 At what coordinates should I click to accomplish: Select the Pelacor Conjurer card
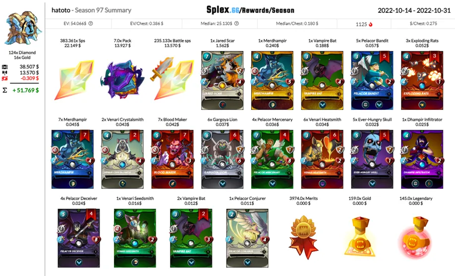[x=247, y=238]
